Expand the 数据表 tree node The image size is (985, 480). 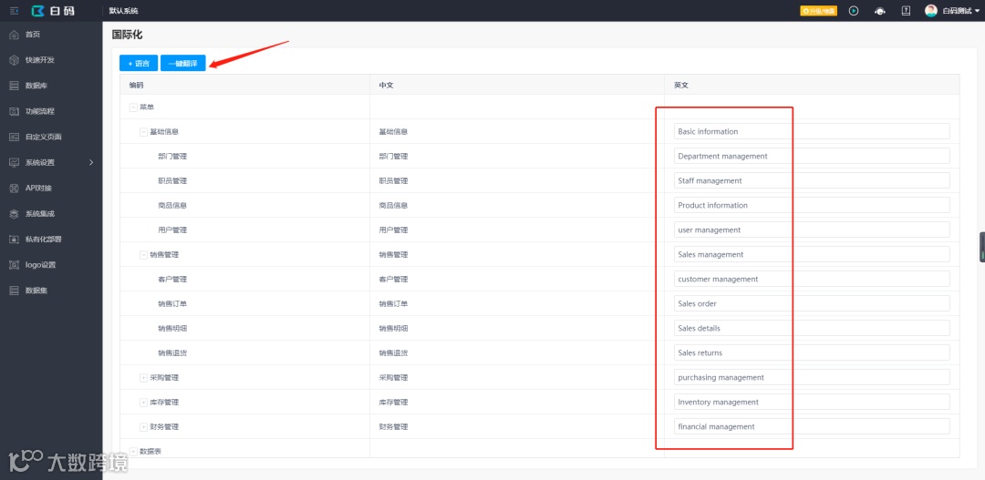[x=133, y=451]
